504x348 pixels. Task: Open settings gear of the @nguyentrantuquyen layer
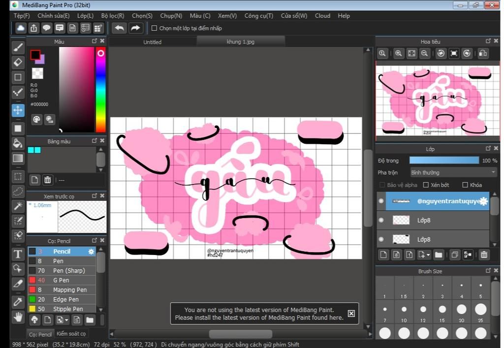(484, 201)
